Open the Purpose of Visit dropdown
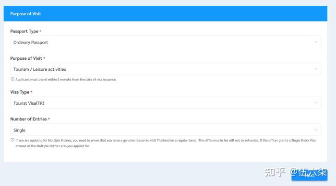 (x=166, y=69)
